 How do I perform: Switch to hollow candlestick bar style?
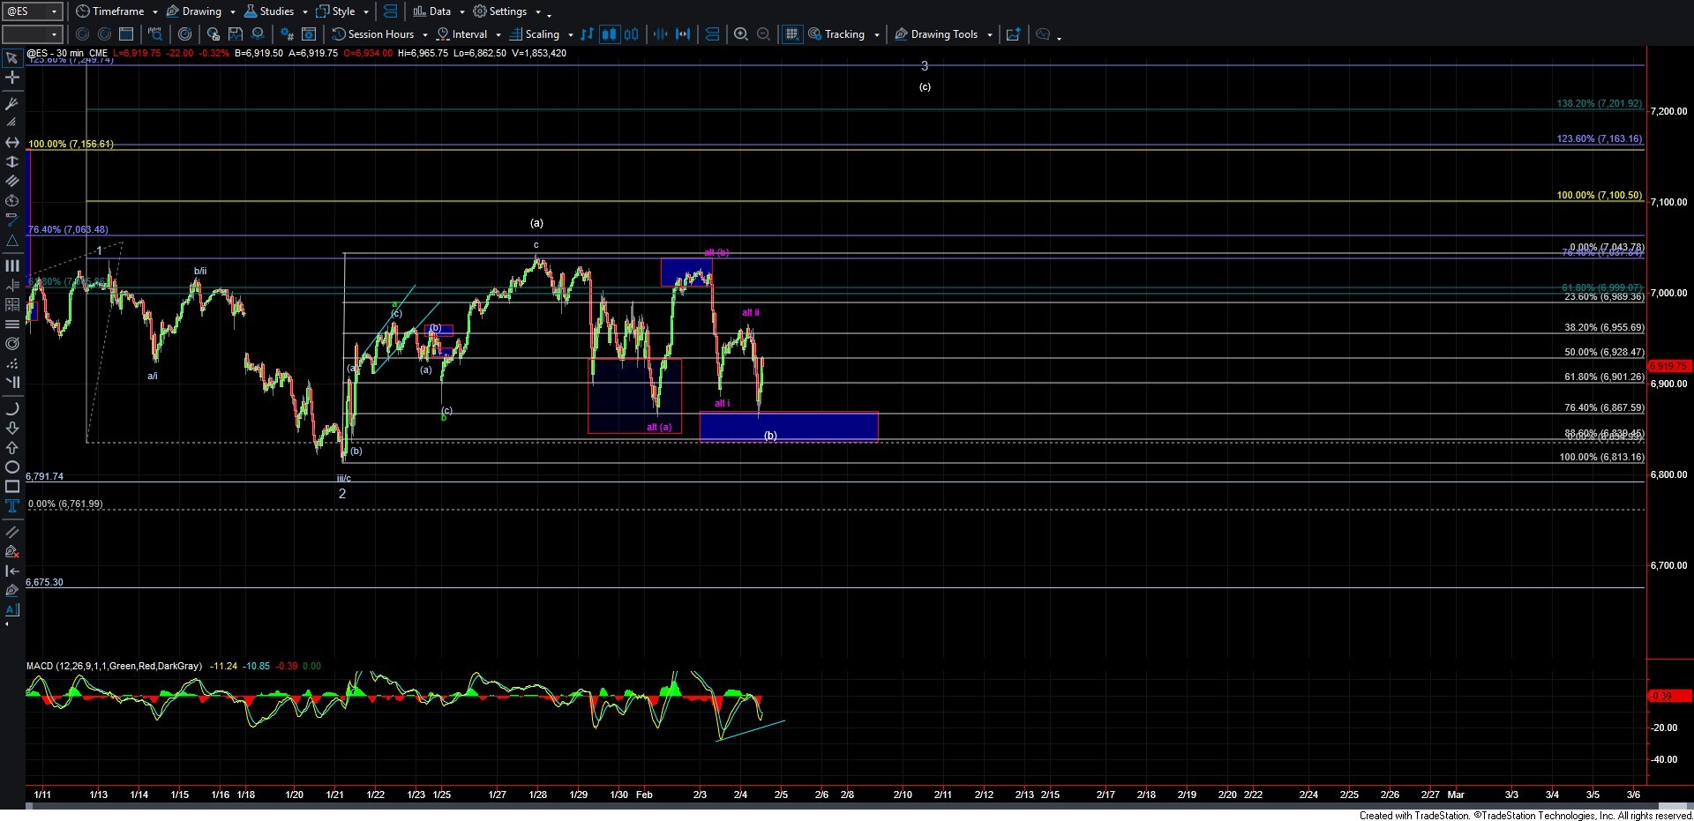point(631,34)
